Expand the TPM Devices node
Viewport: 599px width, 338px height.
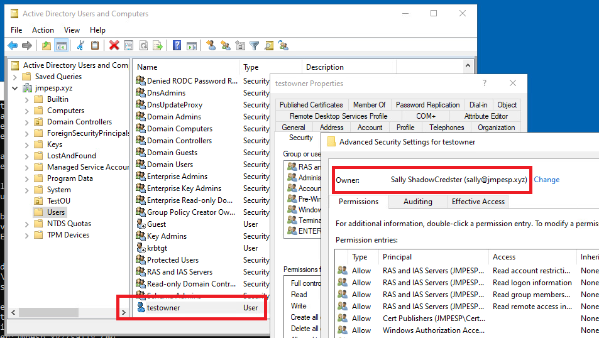(x=26, y=235)
